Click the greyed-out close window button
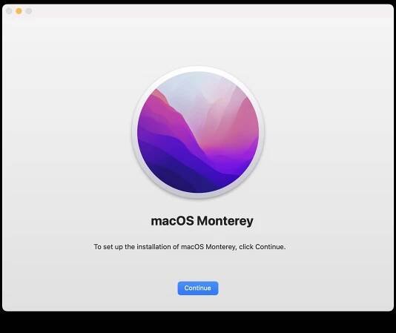 9,11
